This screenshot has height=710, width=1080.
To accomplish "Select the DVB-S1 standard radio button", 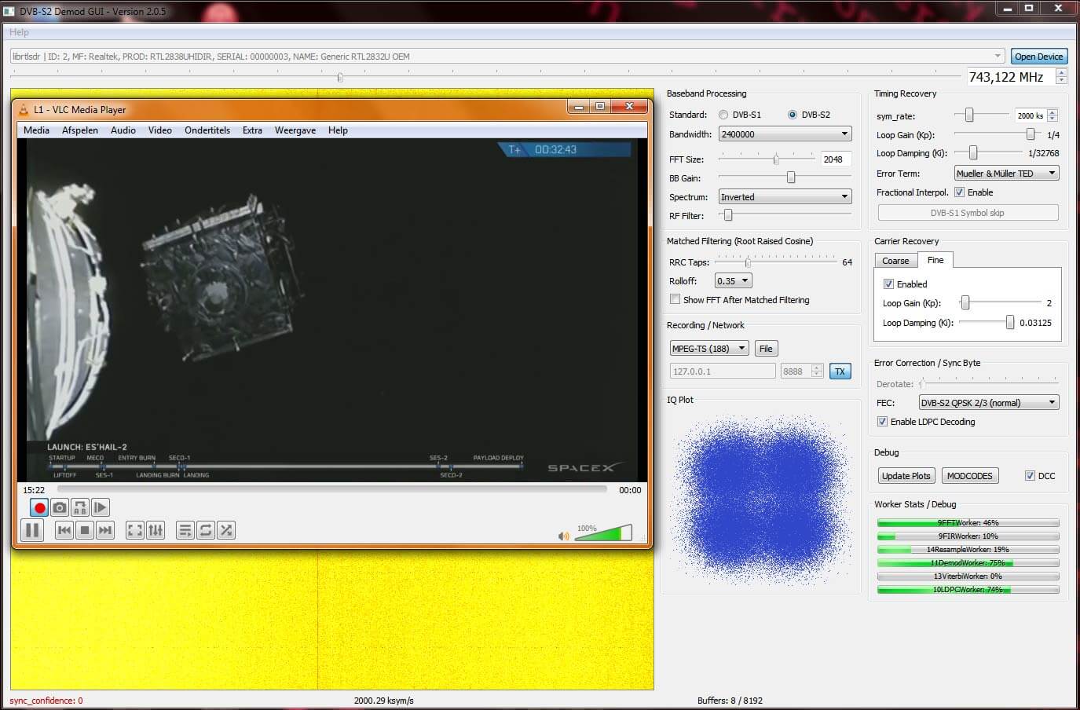I will 723,115.
